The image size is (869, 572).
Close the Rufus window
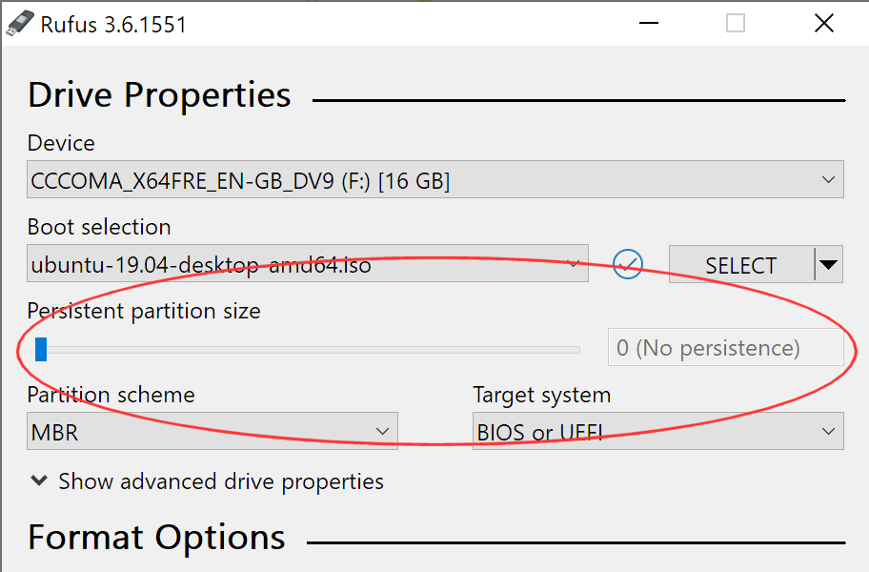click(x=824, y=23)
